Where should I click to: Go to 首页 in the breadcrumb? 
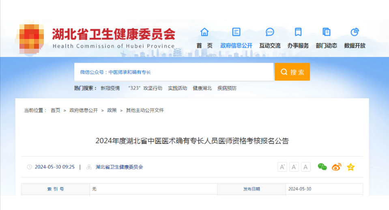(55, 110)
